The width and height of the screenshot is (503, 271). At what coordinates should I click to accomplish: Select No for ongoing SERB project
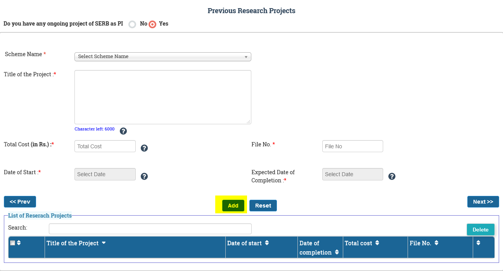(133, 24)
